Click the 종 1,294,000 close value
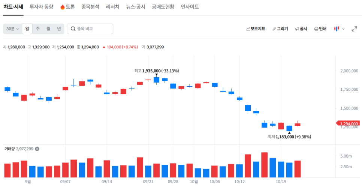This screenshot has width=362, height=188. [x=88, y=47]
